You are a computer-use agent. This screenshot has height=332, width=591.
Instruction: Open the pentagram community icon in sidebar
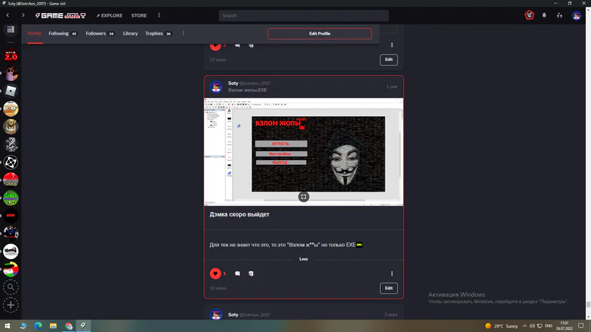pos(11,162)
